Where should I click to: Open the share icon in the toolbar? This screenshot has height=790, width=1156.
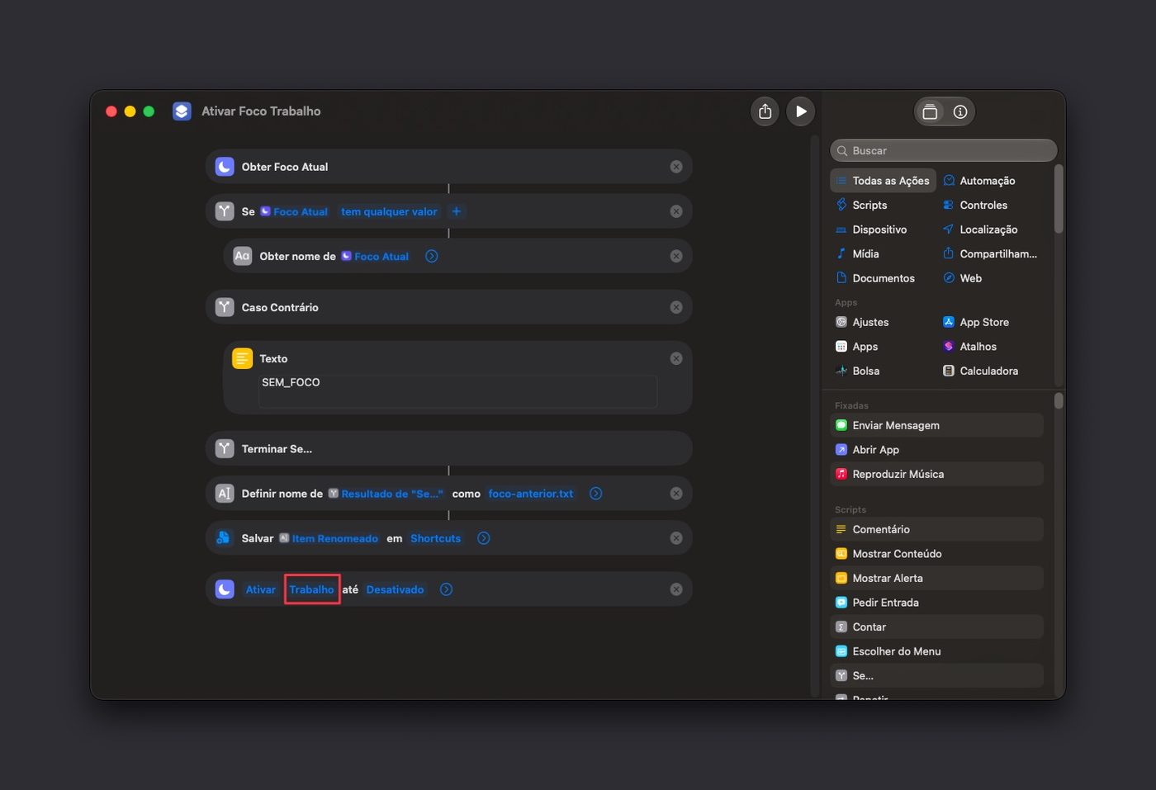(x=765, y=111)
